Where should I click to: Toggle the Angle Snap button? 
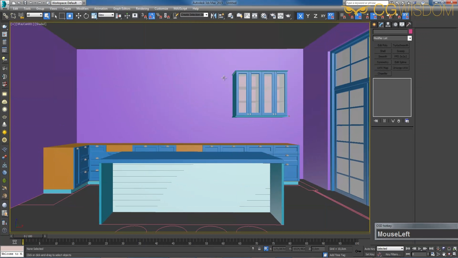point(152,16)
